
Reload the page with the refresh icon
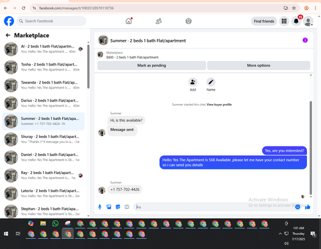(x=24, y=8)
